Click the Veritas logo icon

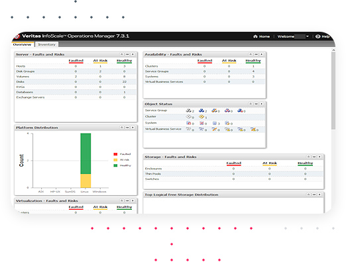17,36
